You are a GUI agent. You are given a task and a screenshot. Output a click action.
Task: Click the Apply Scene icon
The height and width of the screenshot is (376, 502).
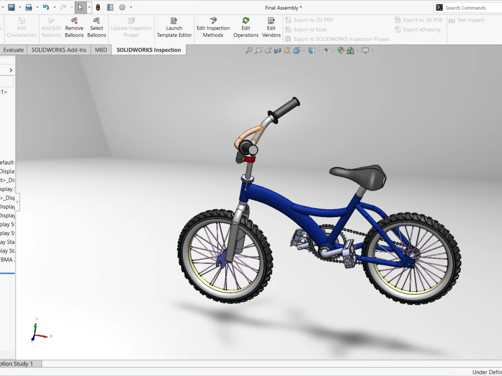click(351, 51)
